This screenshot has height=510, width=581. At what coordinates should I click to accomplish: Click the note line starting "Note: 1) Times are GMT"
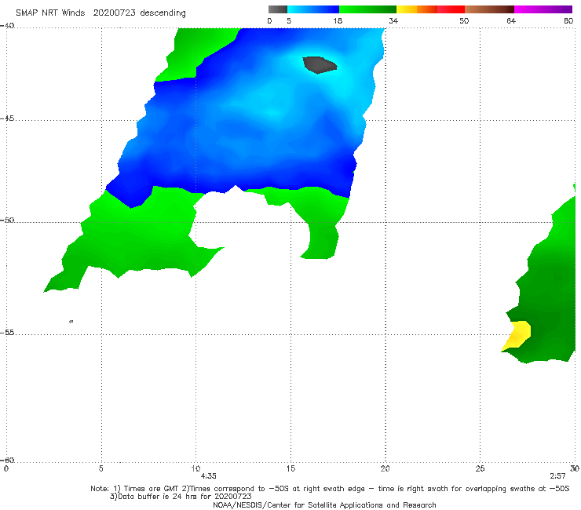330,489
